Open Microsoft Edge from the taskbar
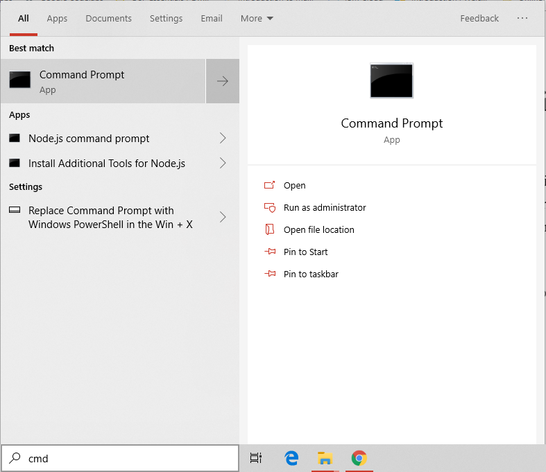 291,458
